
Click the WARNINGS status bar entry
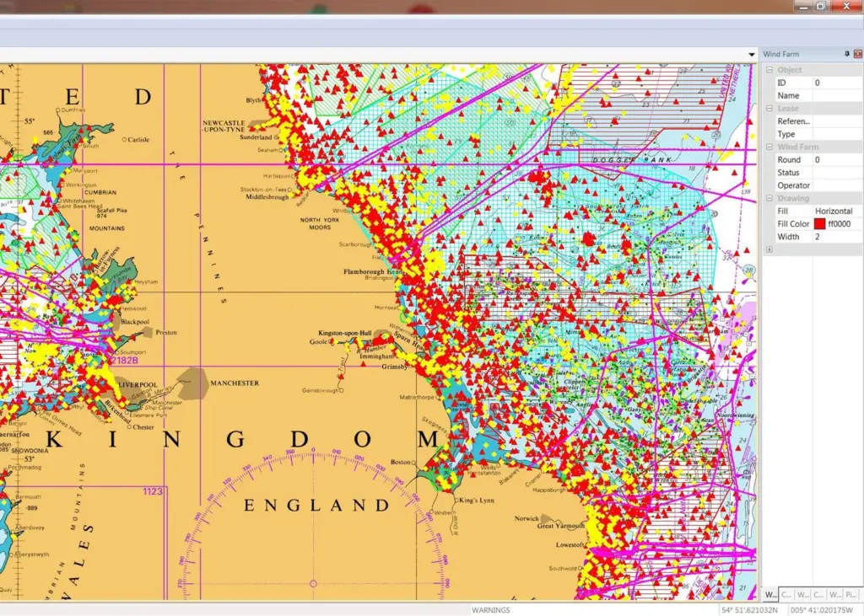490,610
